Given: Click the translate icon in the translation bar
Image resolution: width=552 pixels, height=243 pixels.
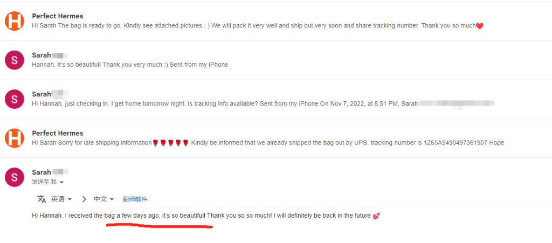Looking at the screenshot, I should point(42,199).
